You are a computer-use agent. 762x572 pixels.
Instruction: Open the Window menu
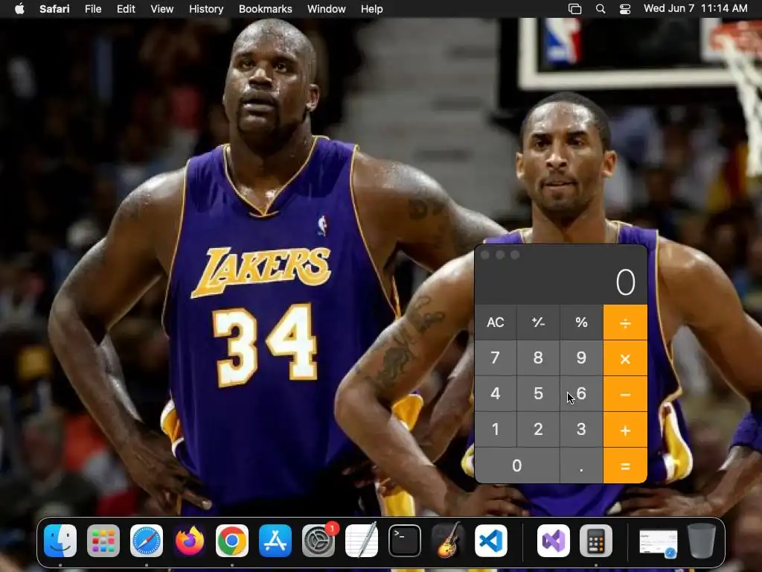click(326, 9)
